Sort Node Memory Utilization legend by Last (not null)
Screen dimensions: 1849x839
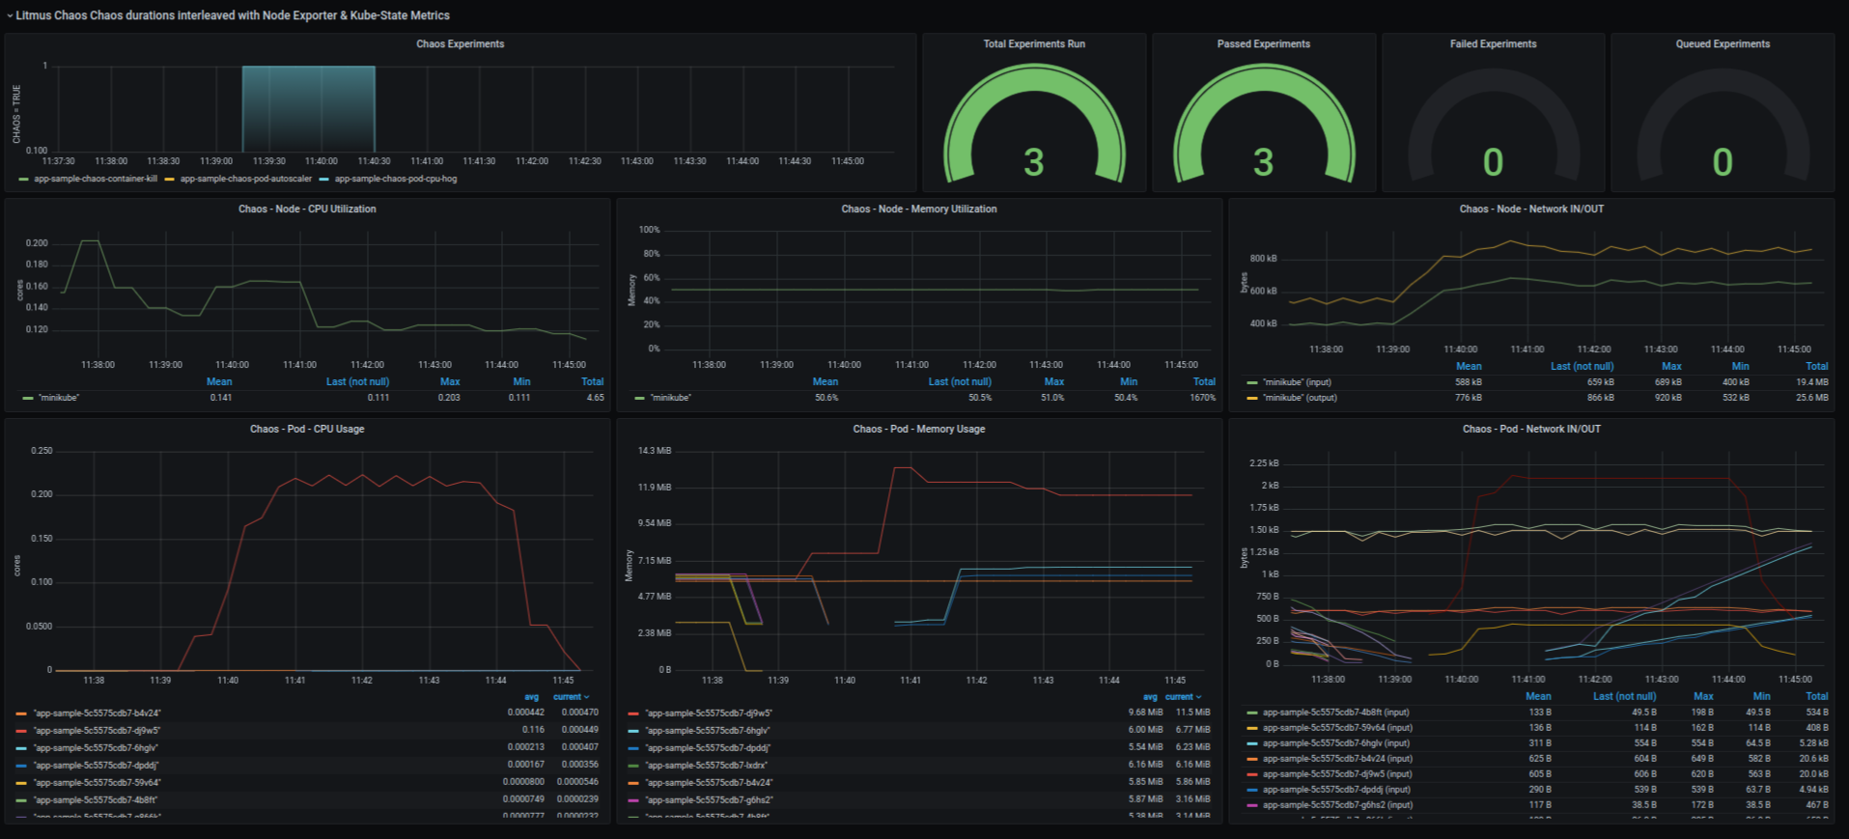point(960,382)
